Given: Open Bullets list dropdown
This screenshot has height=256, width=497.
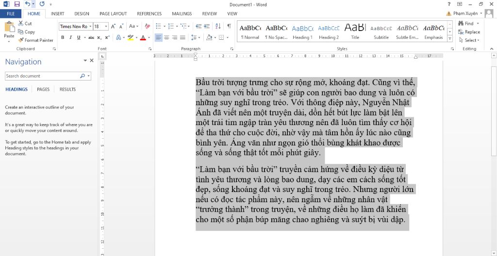Looking at the screenshot, I should click(164, 26).
